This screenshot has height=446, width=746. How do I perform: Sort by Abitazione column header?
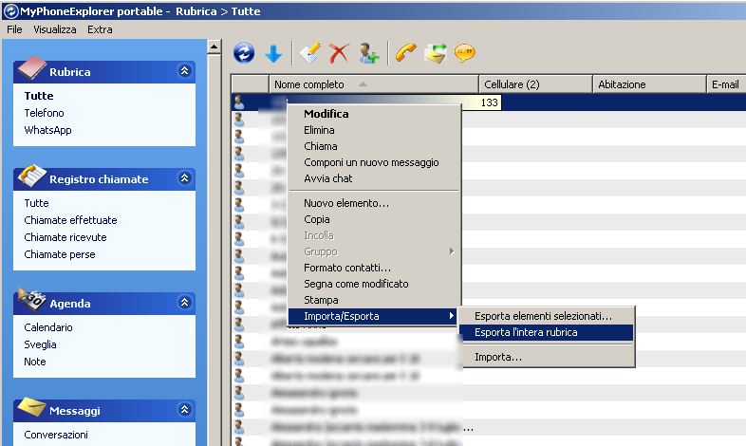[649, 84]
